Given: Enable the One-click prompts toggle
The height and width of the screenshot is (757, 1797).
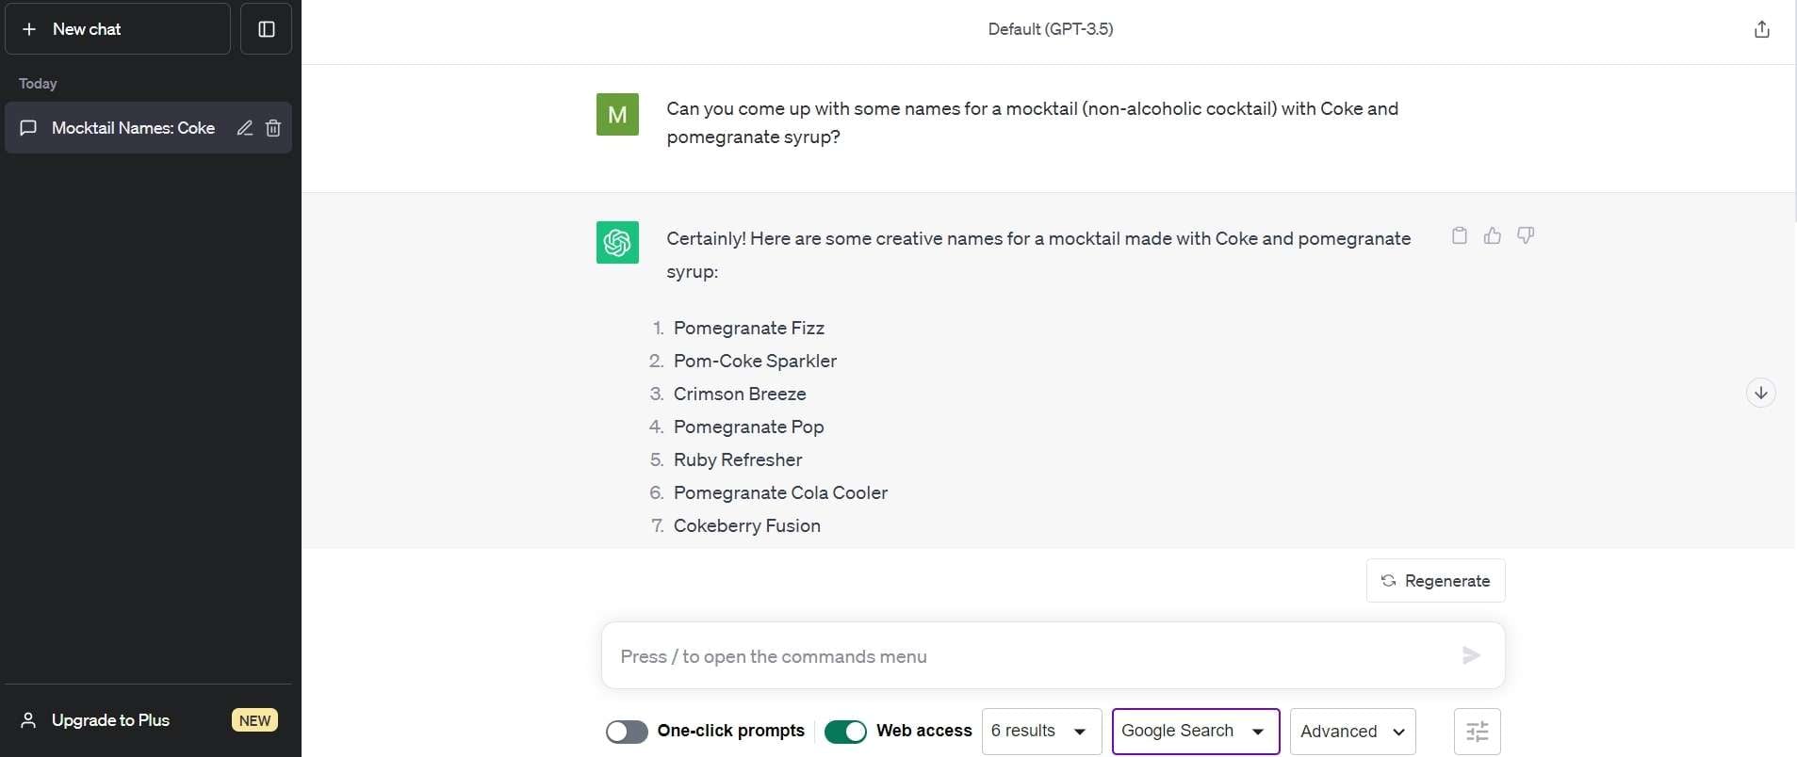Looking at the screenshot, I should pyautogui.click(x=627, y=732).
